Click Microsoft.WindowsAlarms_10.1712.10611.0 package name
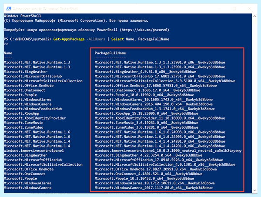The image size is (261, 197). [154, 184]
